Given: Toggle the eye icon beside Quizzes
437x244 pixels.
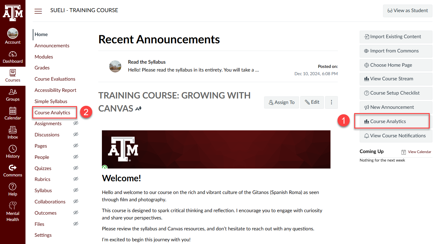Looking at the screenshot, I should point(76,168).
